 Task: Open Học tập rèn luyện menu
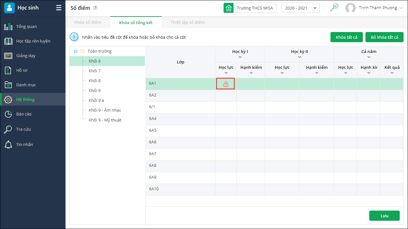pyautogui.click(x=33, y=41)
